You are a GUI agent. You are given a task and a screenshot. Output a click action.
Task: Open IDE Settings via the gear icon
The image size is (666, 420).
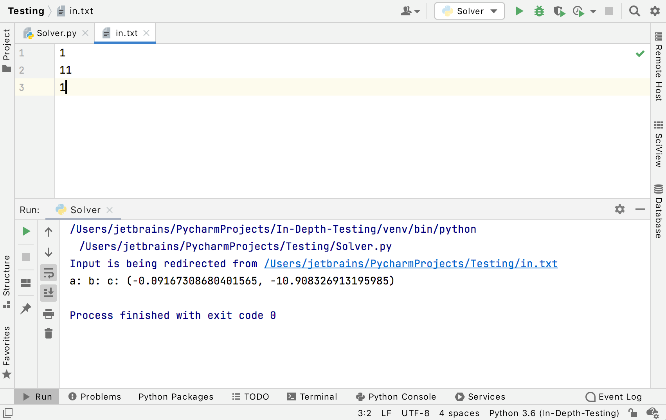654,11
